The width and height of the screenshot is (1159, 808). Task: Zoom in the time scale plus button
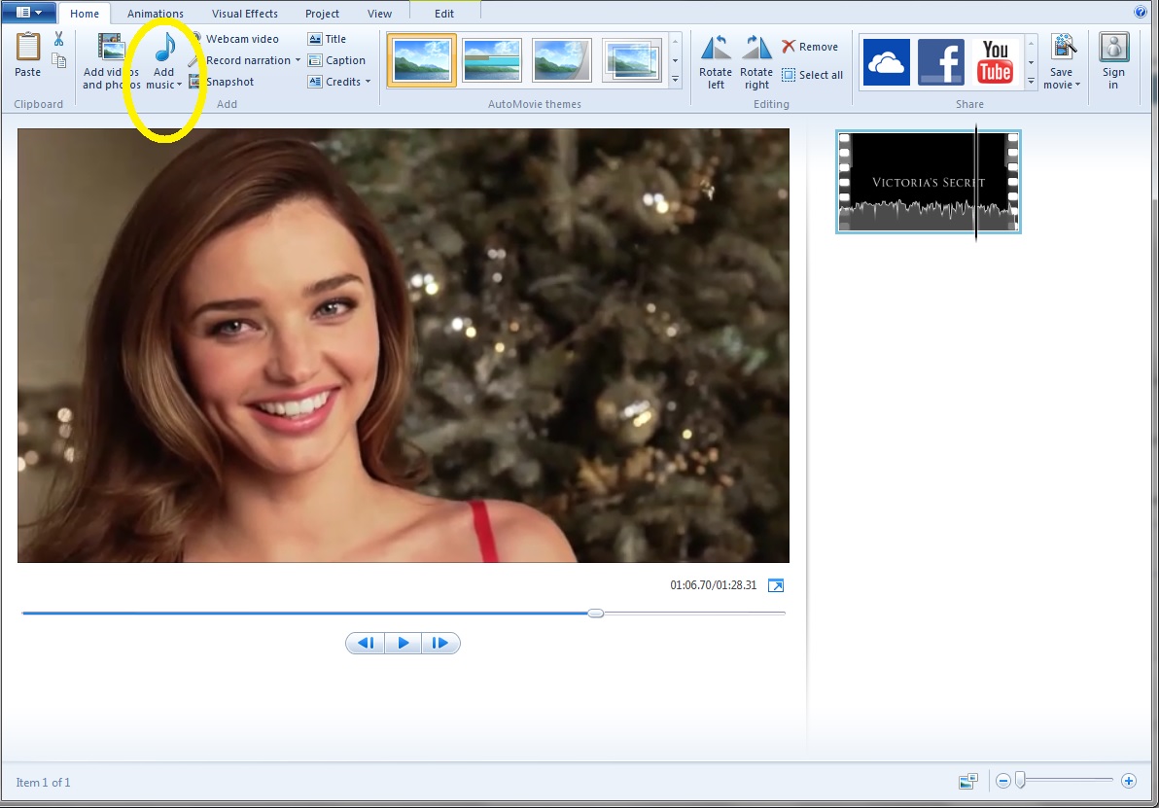pyautogui.click(x=1129, y=781)
